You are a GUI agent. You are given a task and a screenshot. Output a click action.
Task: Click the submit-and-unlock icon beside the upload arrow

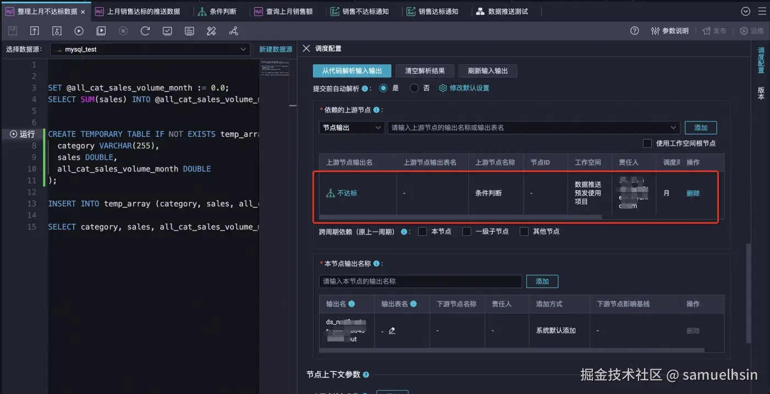pyautogui.click(x=57, y=31)
